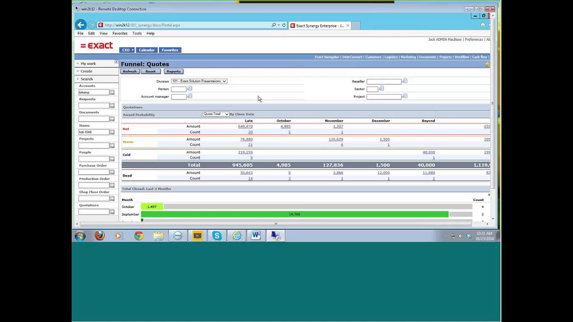Click the September 19,760 bar
The width and height of the screenshot is (573, 322).
(x=295, y=214)
